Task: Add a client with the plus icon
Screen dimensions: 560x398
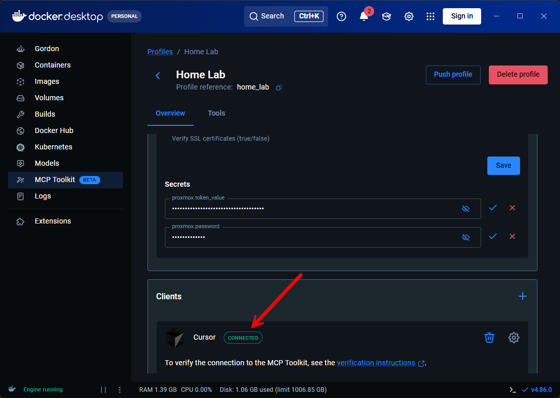Action: coord(523,296)
